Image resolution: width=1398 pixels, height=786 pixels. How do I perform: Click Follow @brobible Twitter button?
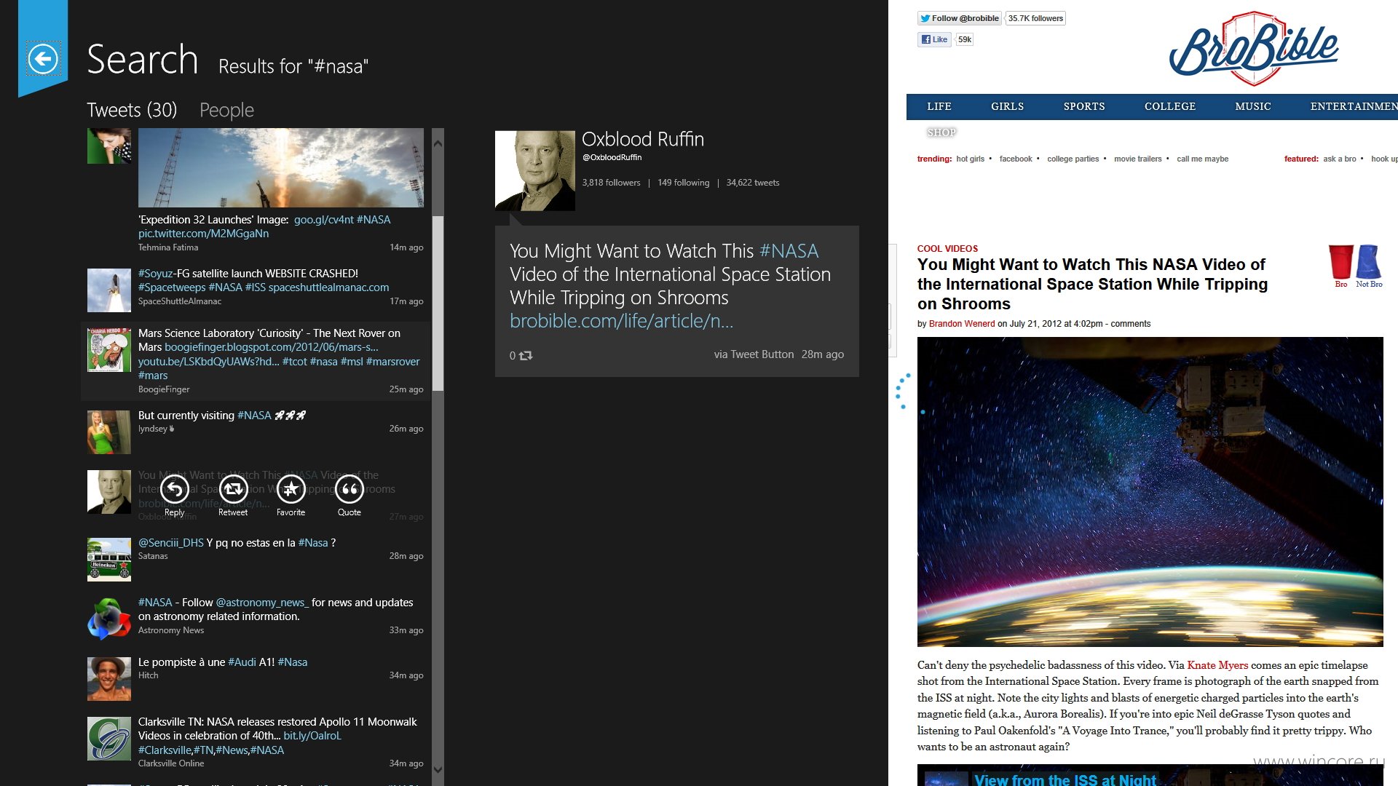[960, 18]
